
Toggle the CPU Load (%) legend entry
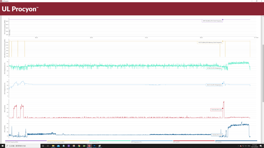[236, 142]
